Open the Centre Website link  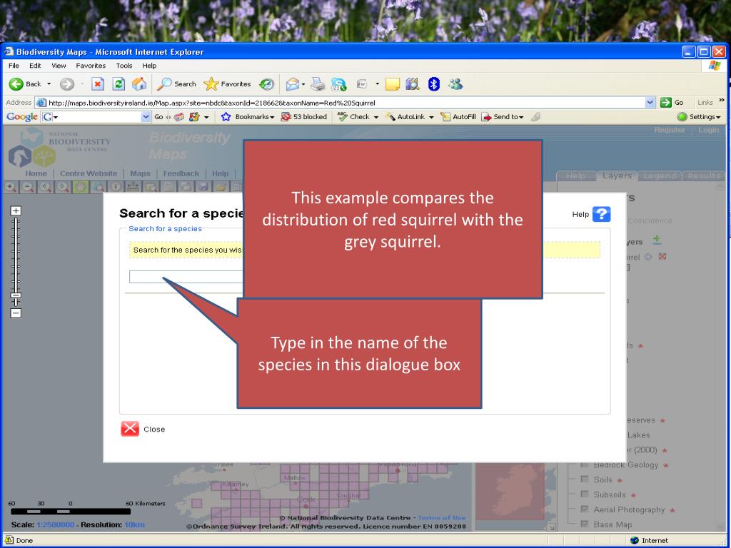click(x=89, y=173)
